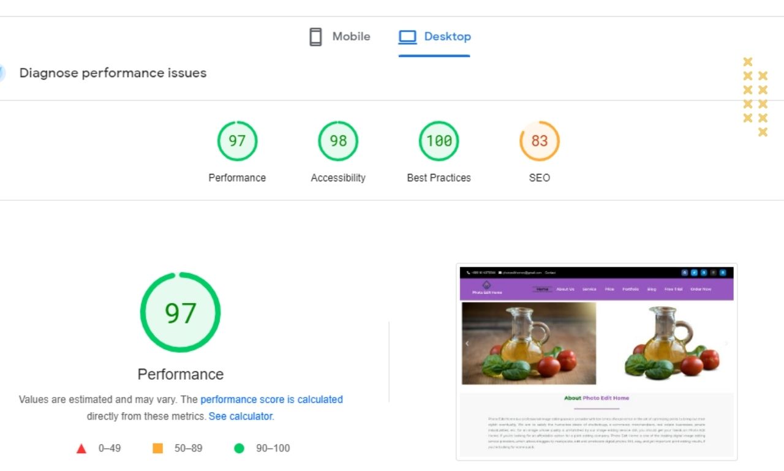Image resolution: width=784 pixels, height=471 pixels.
Task: Click the next arrow on the image carousel
Action: tap(726, 343)
